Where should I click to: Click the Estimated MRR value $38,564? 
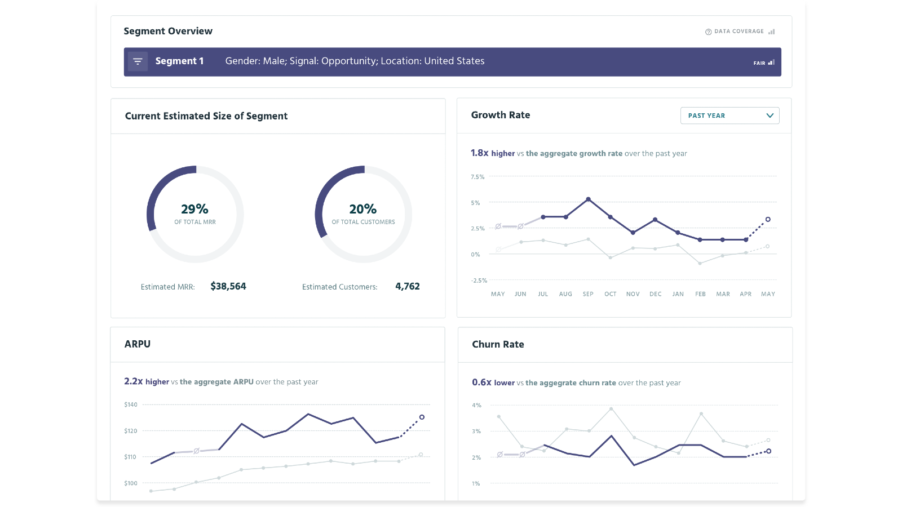[x=228, y=286]
